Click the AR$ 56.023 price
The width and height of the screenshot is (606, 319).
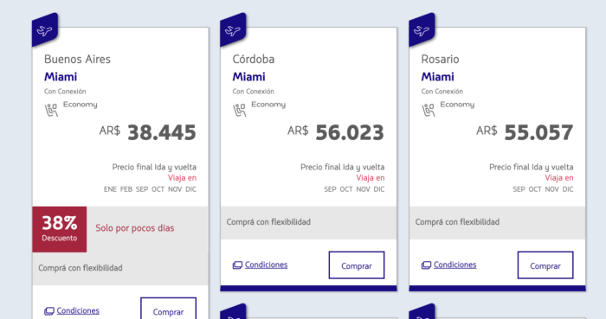pos(336,132)
